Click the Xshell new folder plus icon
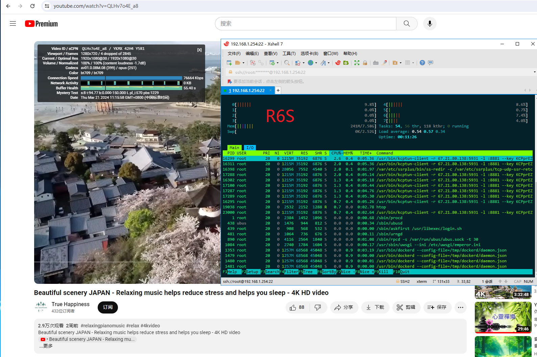This screenshot has height=357, width=537. (x=395, y=63)
